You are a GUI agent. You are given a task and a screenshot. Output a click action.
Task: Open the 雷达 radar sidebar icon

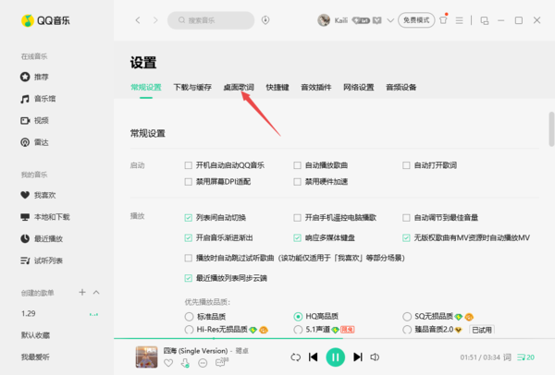click(x=25, y=141)
